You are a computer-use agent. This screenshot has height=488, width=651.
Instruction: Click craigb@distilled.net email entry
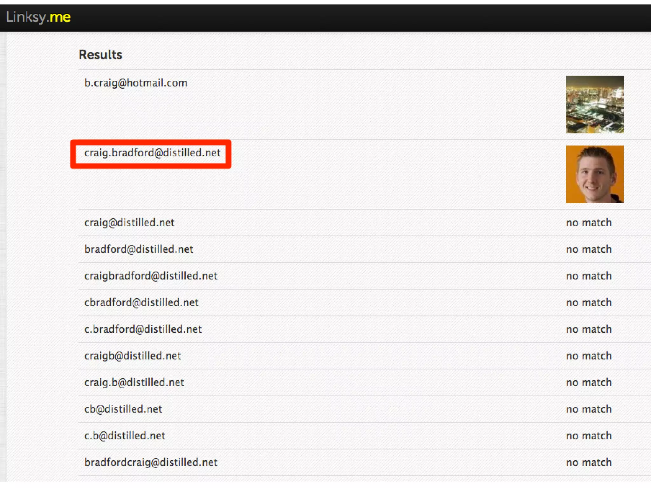click(x=133, y=356)
